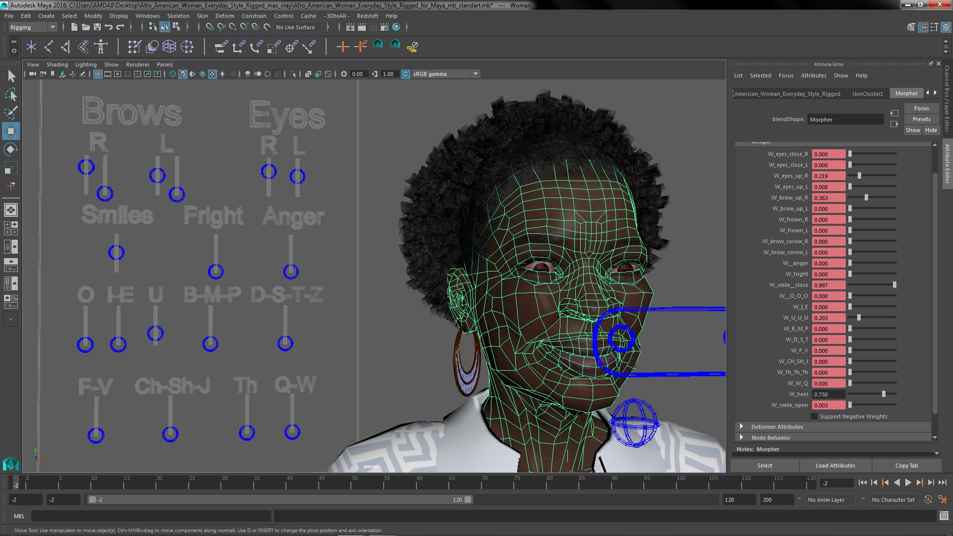Click the snap to grids magnet icon
The width and height of the screenshot is (953, 536).
coord(210,27)
